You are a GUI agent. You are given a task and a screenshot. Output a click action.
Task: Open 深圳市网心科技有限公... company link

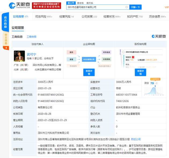47,65
